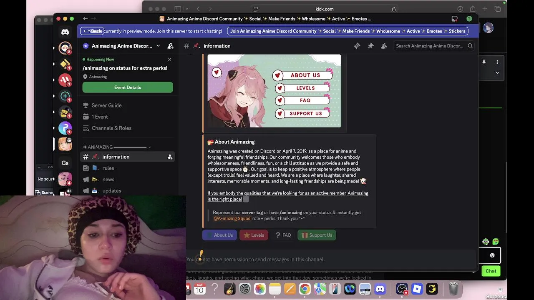This screenshot has width=534, height=300.
Task: Click create invite icon on information channel
Action: tap(170, 157)
